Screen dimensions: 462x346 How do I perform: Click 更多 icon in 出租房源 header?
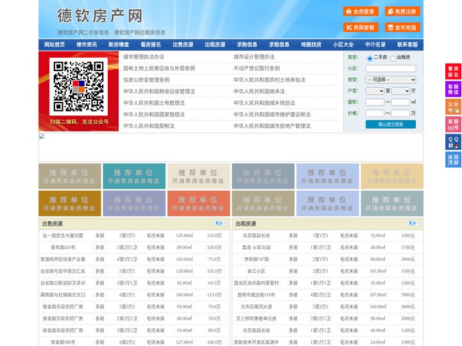point(413,224)
